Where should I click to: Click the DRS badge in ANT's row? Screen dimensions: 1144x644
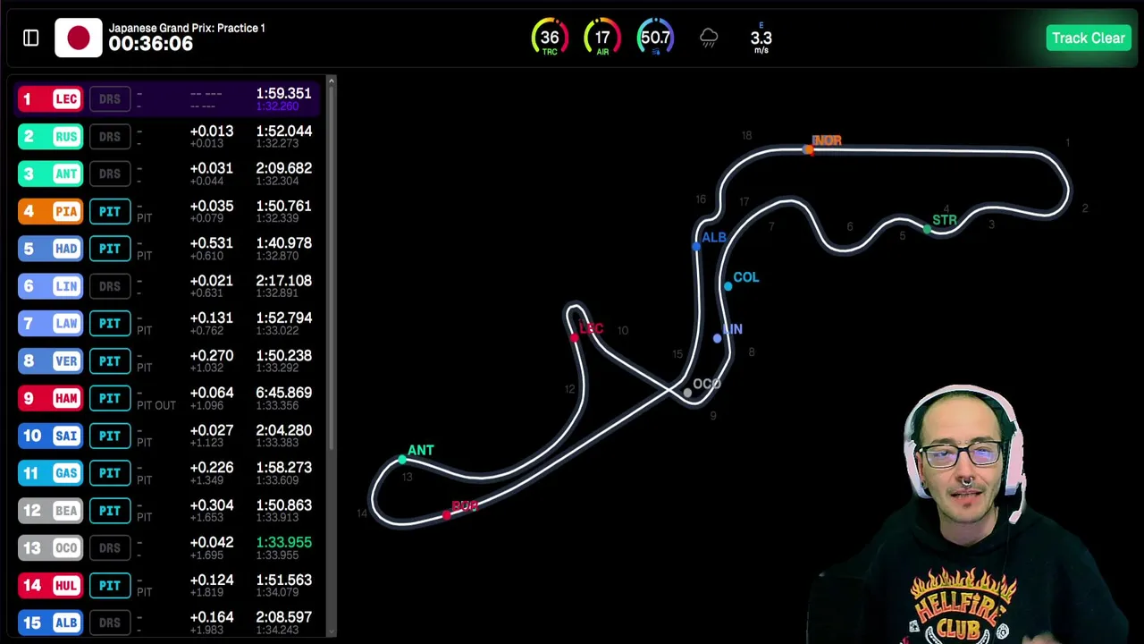(x=110, y=174)
